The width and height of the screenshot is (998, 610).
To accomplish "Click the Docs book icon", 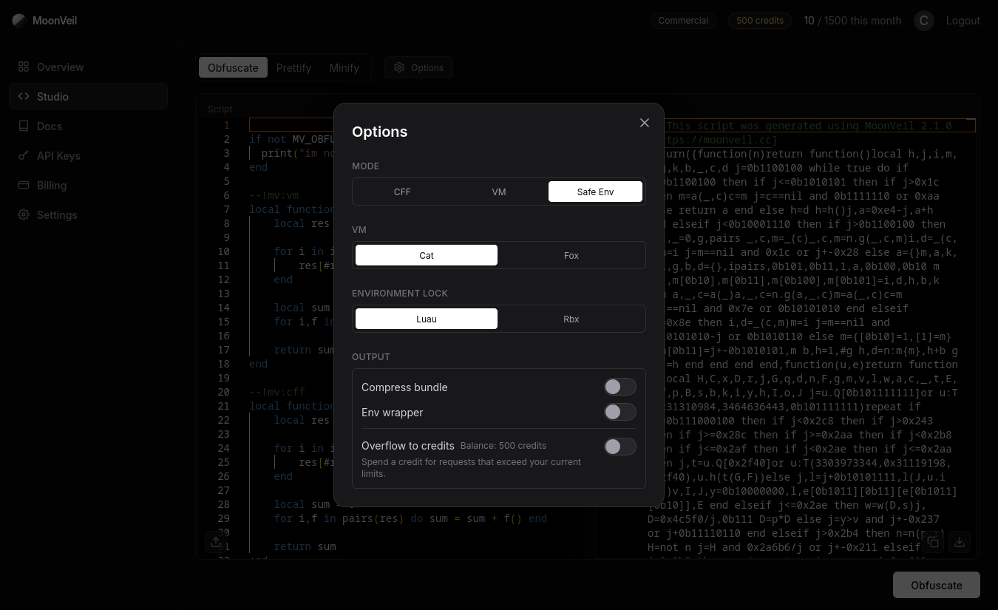I will [24, 126].
